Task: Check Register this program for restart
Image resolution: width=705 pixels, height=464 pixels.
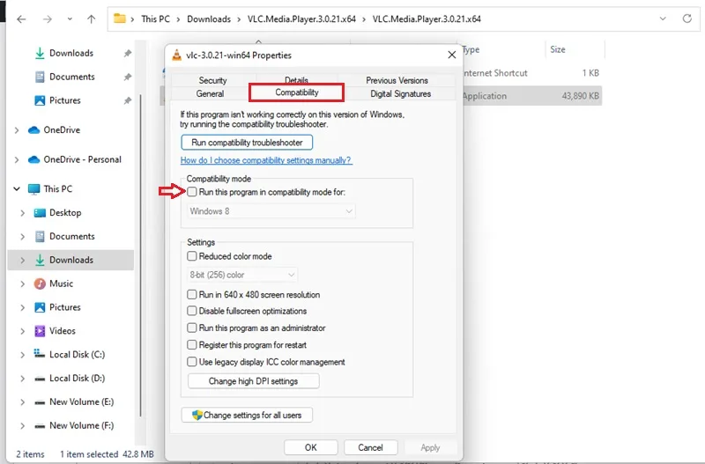Action: click(x=192, y=345)
